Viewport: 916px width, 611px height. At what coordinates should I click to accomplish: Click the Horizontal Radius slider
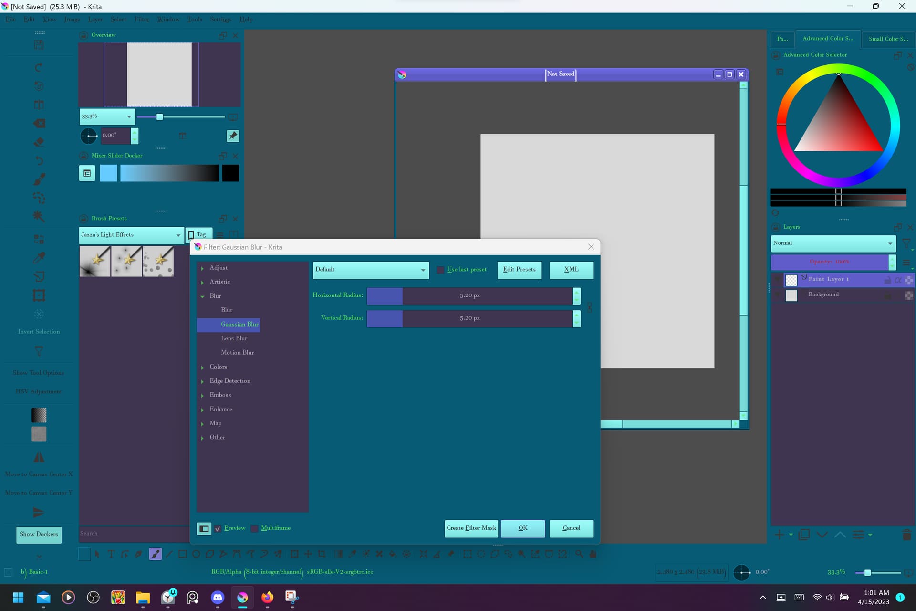coord(469,295)
